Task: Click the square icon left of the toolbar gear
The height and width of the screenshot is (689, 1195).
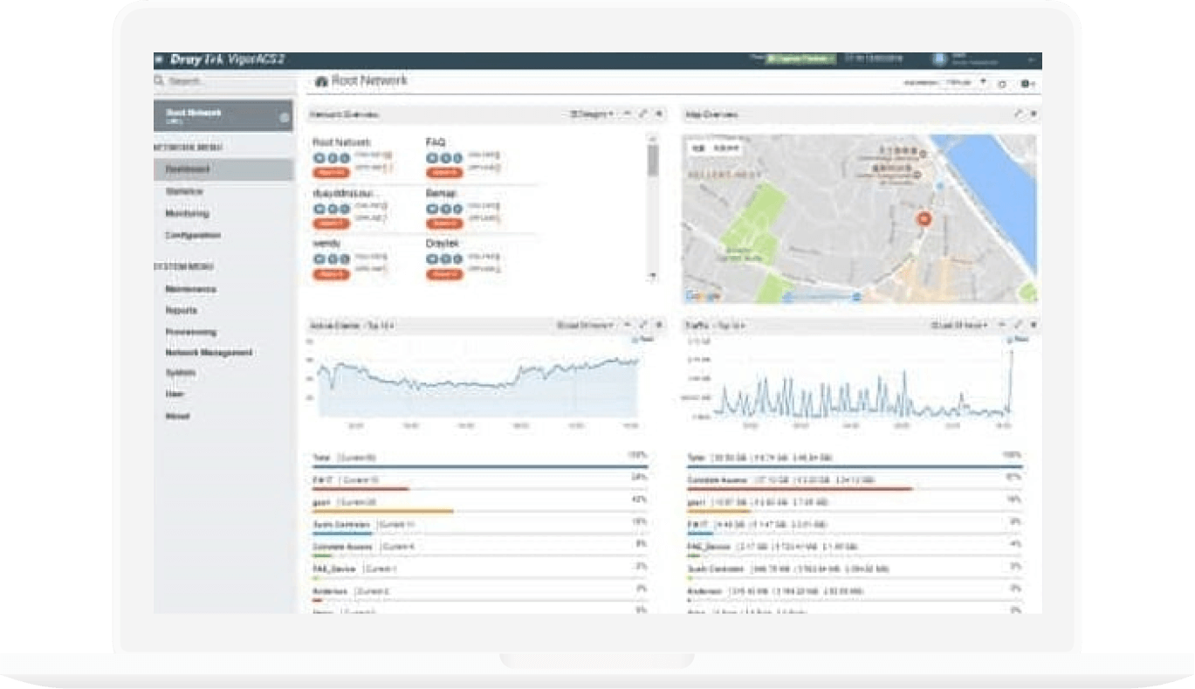Action: point(1002,83)
